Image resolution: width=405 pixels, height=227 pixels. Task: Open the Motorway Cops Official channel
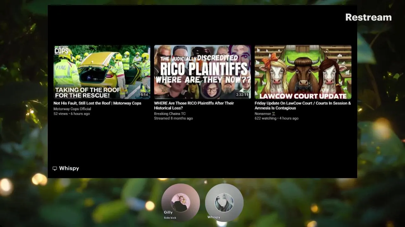point(72,109)
